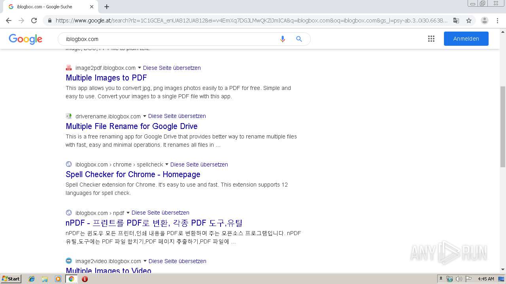Image resolution: width=506 pixels, height=284 pixels.
Task: Open Spell Checker for Chrome - Homepage
Action: pyautogui.click(x=133, y=174)
